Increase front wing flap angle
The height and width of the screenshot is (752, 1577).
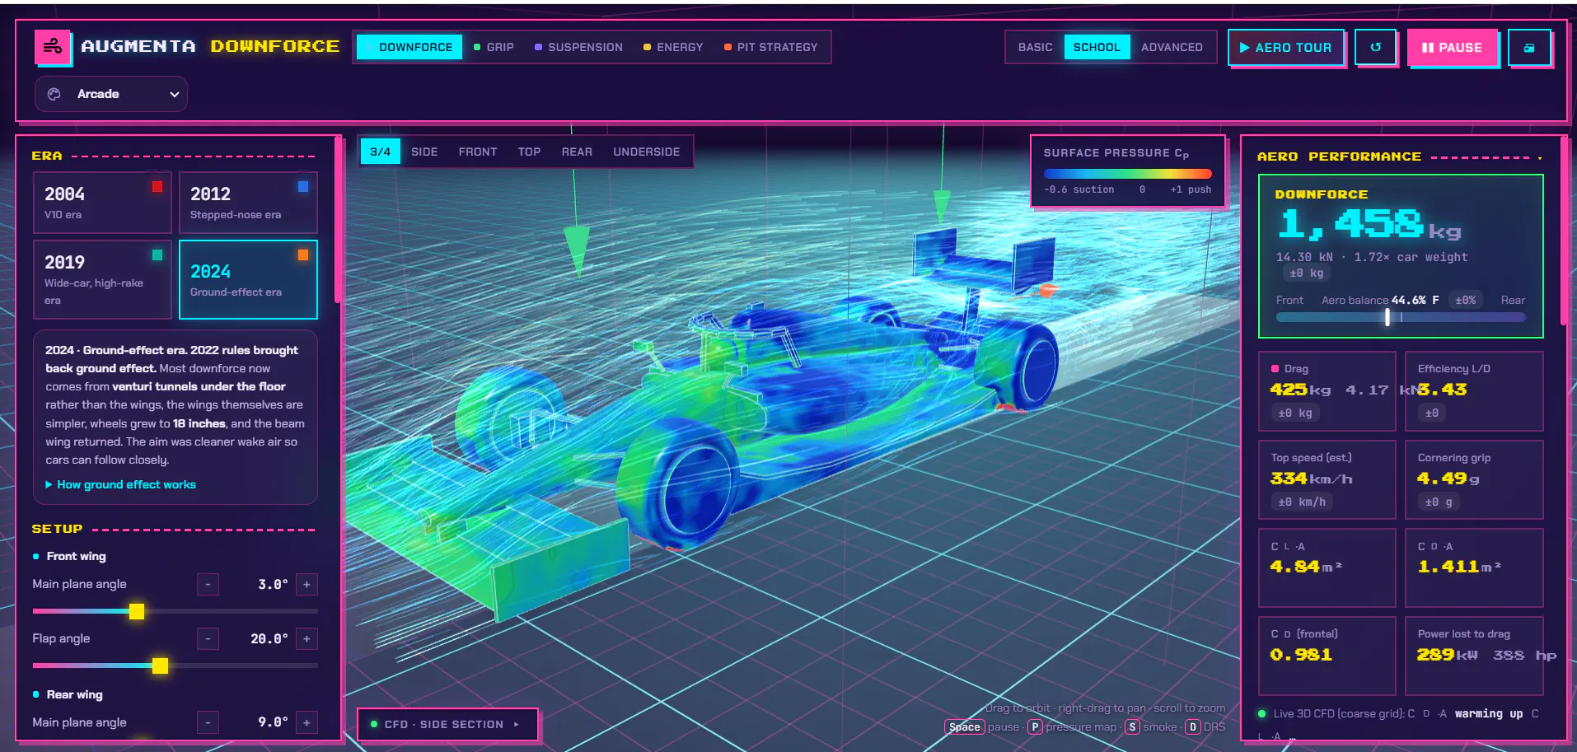pos(307,638)
